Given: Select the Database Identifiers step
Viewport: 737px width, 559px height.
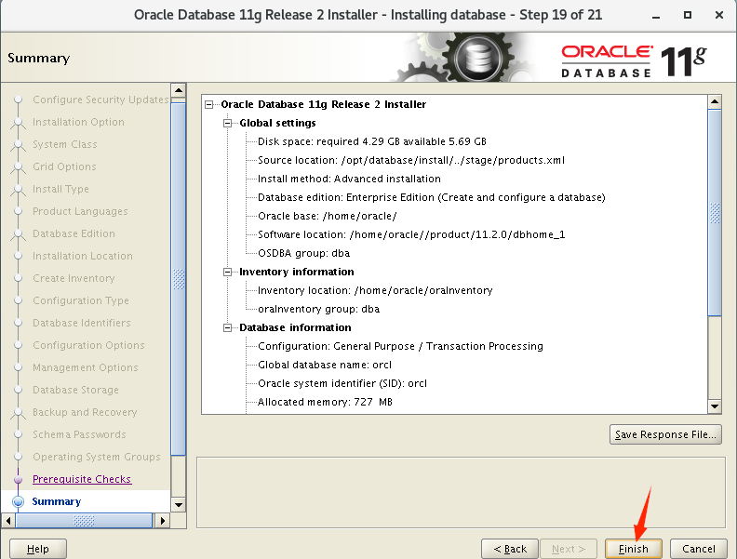Looking at the screenshot, I should [x=82, y=323].
